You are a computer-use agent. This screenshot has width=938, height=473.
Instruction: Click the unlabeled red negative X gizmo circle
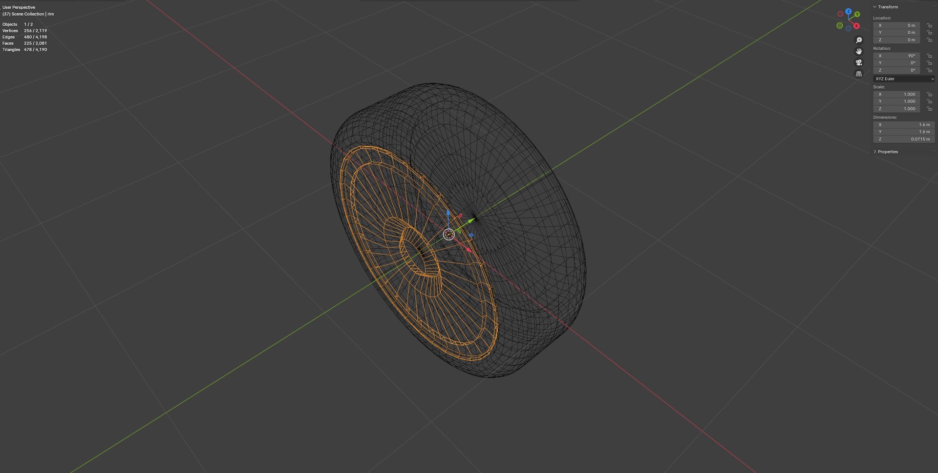pos(840,14)
